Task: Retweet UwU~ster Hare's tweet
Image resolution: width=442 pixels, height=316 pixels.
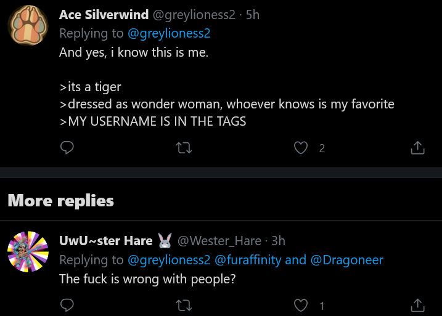Action: coord(184,305)
